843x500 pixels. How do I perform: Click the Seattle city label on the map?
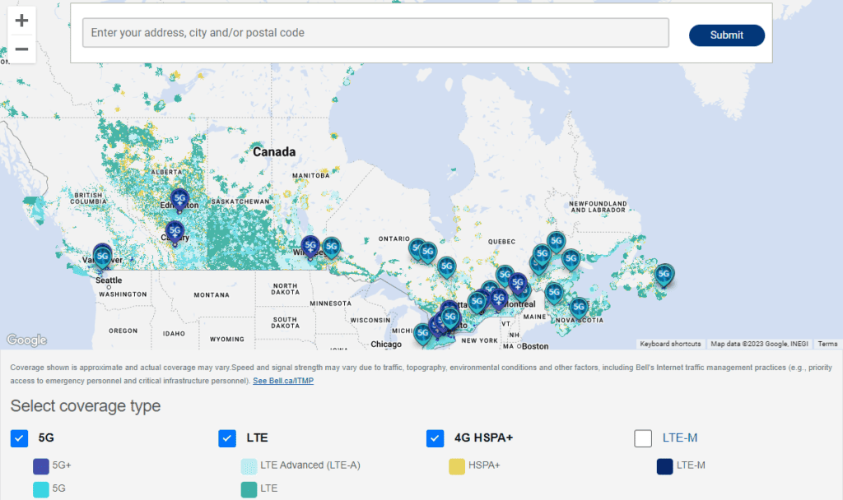[x=109, y=280]
